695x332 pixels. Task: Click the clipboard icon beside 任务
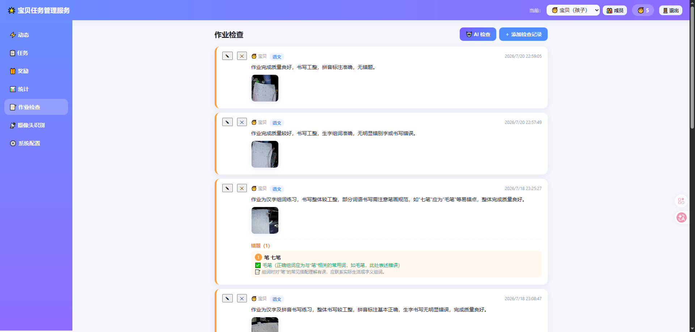13,53
